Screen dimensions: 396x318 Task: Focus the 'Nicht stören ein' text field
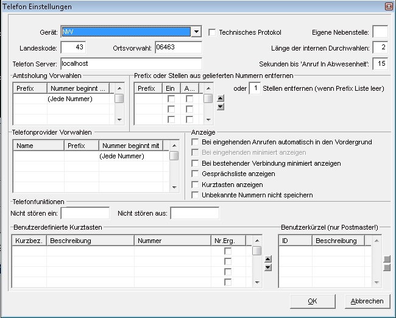tap(85, 213)
